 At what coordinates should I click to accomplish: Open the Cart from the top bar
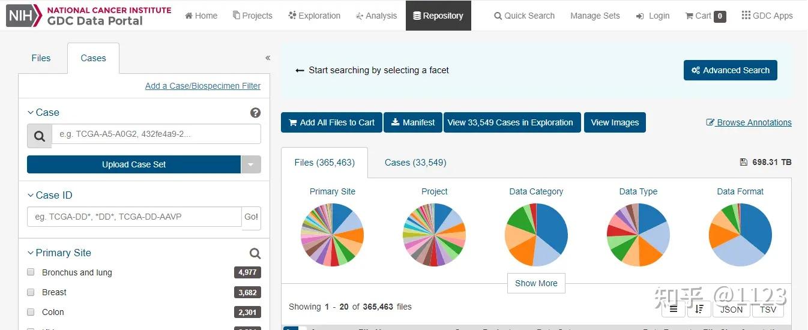pyautogui.click(x=705, y=16)
